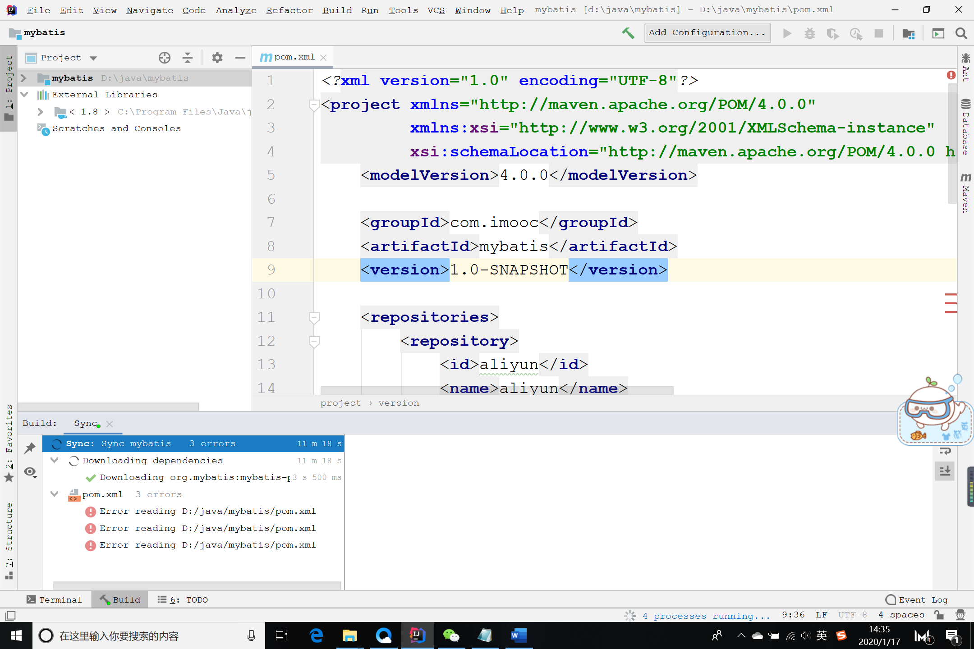Open Search Everywhere magnifier
The width and height of the screenshot is (974, 649).
pyautogui.click(x=961, y=33)
